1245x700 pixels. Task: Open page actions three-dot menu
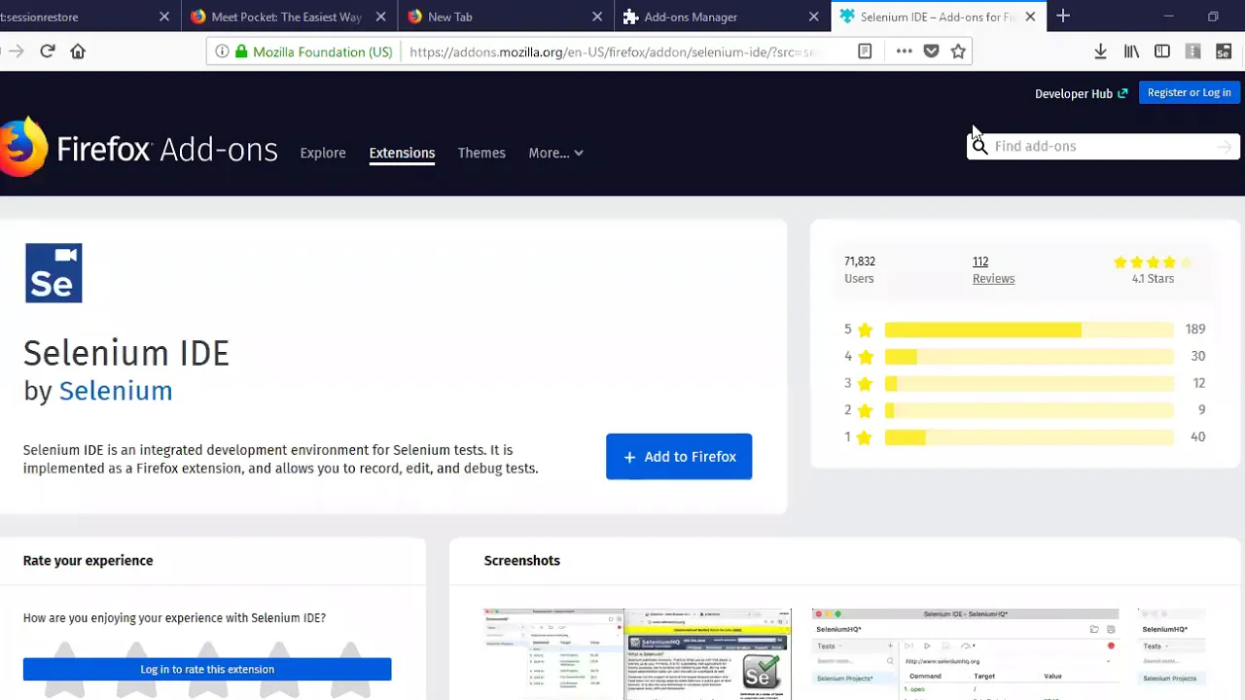904,52
